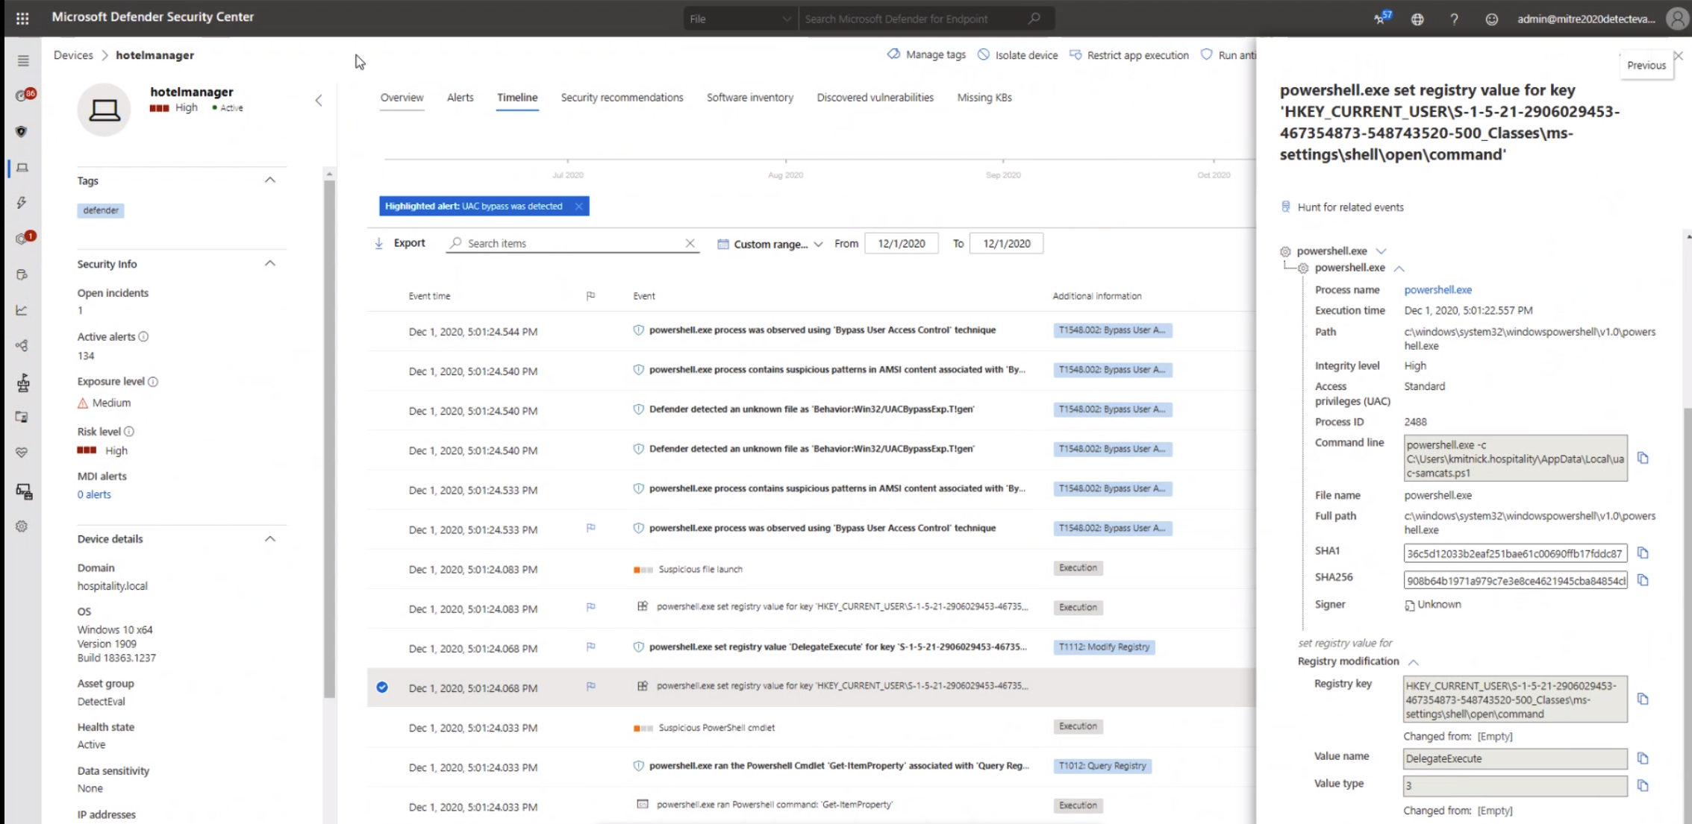Screen dimensions: 1692x824
Task: Focus the Search items field
Action: [x=572, y=243]
